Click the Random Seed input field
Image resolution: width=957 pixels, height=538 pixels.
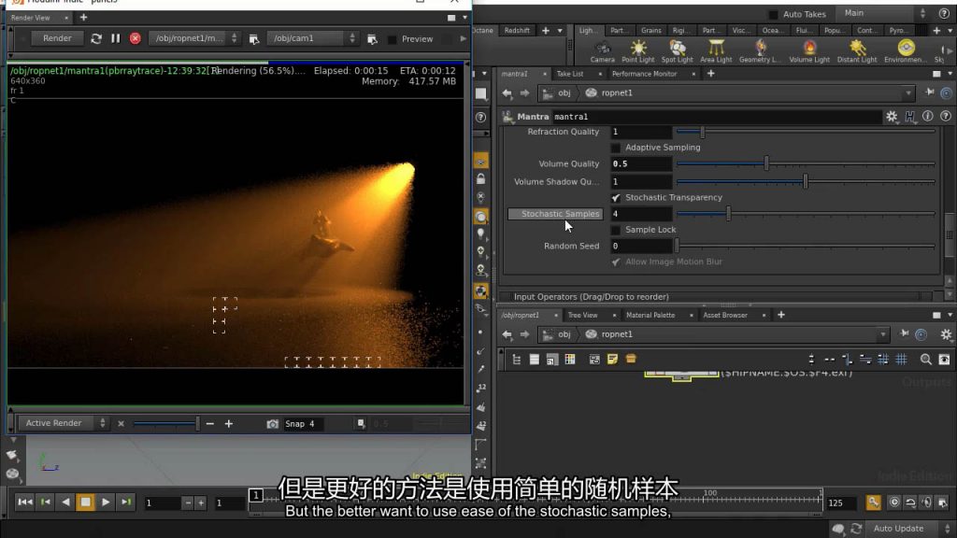(x=641, y=246)
